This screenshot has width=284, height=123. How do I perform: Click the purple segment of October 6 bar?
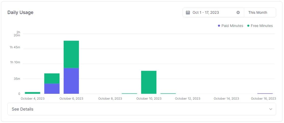pos(71,81)
